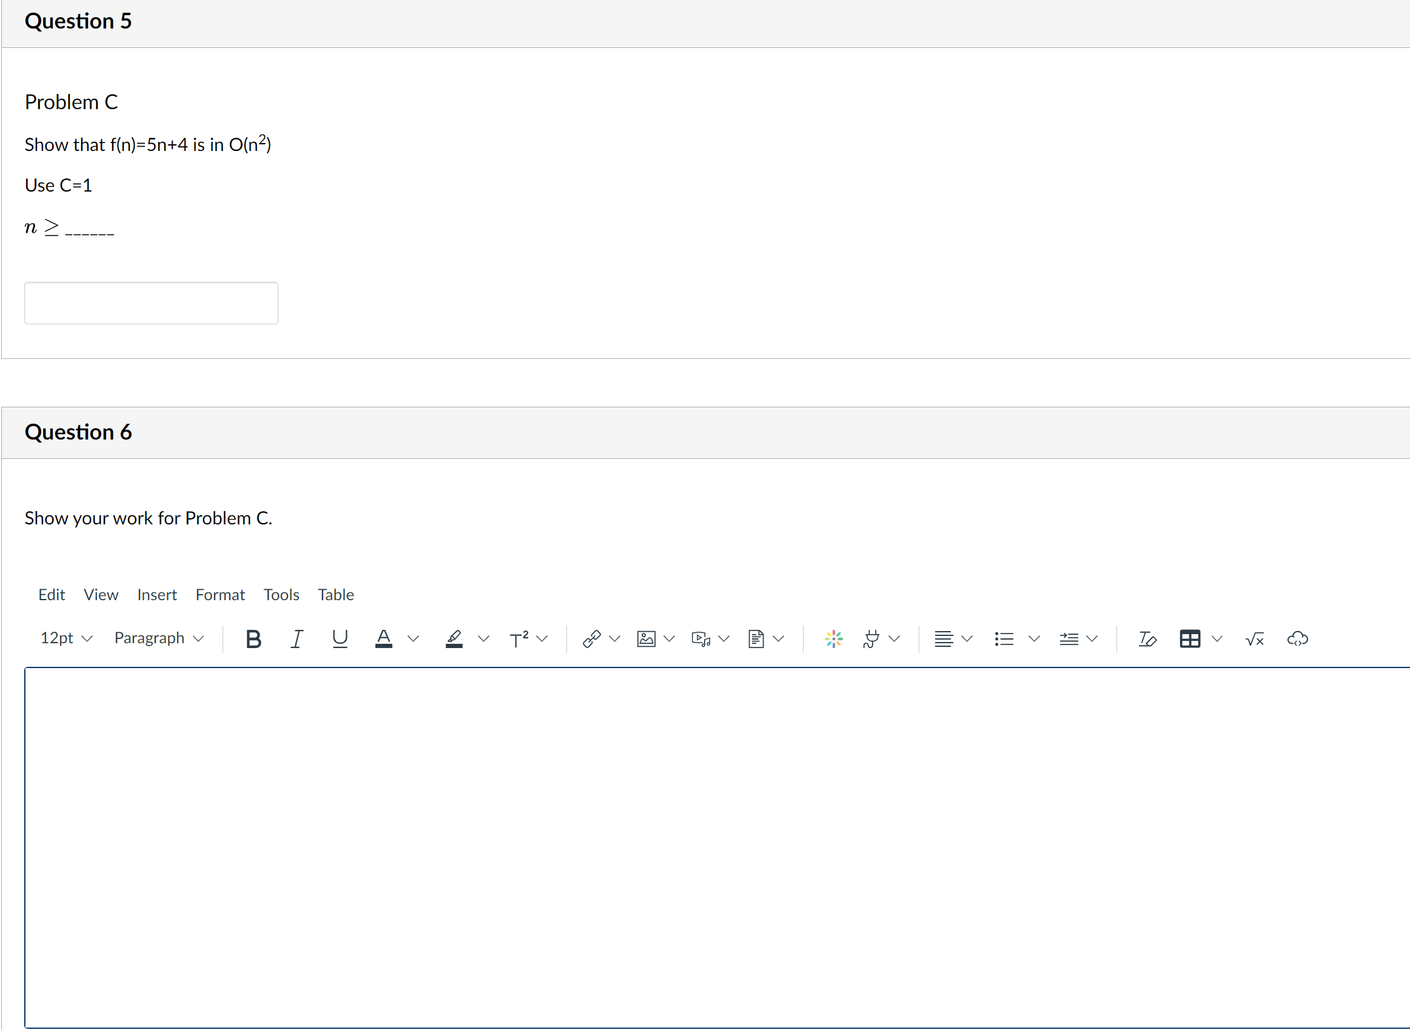Insert a link into the answer
This screenshot has height=1030, width=1410.
pyautogui.click(x=592, y=638)
